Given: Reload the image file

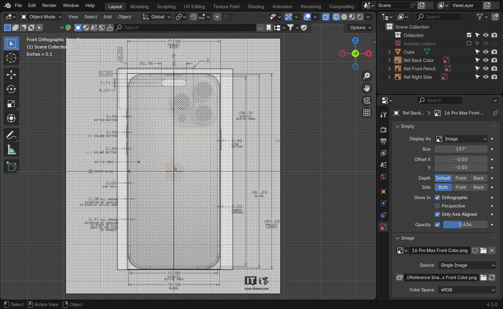Looking at the screenshot, I should click(492, 277).
